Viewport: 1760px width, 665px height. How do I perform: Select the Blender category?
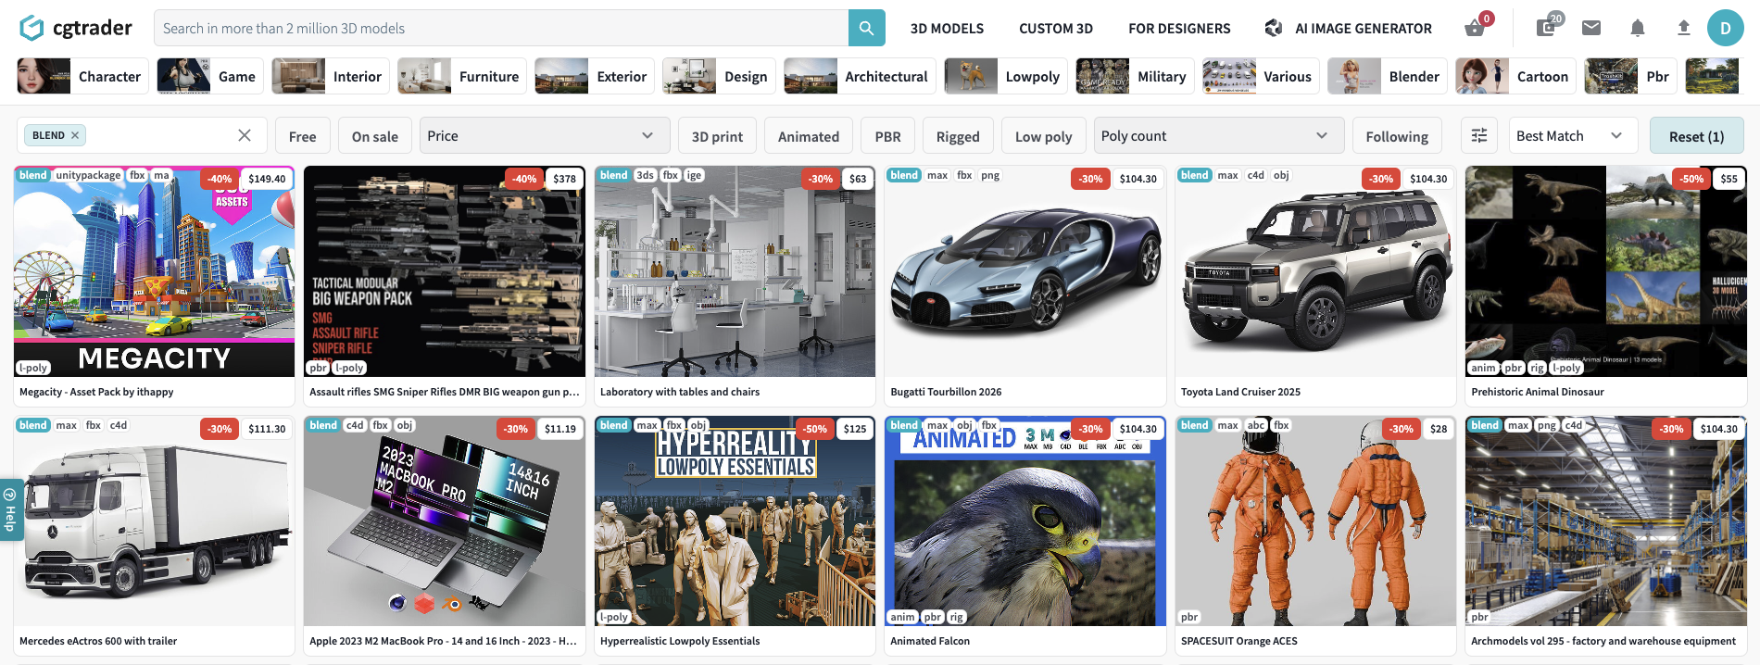tap(1388, 76)
